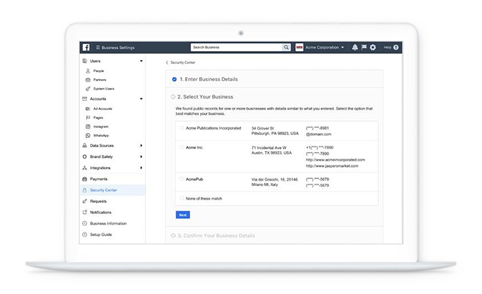Click the Payments card icon
The height and width of the screenshot is (294, 482).
85,179
